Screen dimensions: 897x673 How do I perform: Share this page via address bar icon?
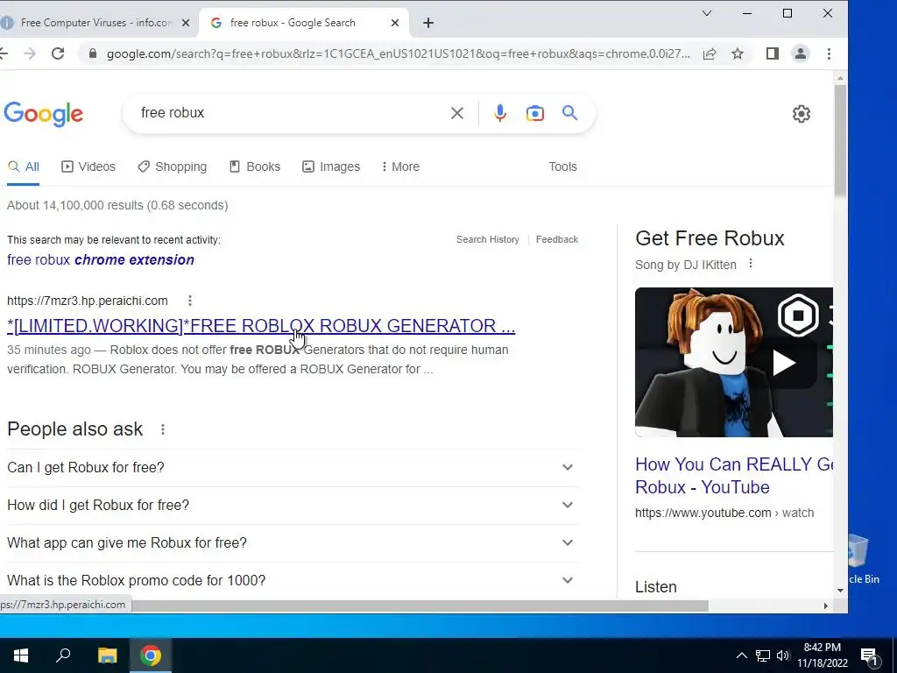(x=710, y=53)
